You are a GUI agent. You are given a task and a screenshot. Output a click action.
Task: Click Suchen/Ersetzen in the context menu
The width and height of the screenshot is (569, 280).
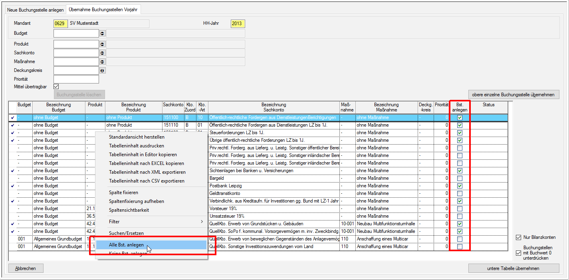[x=126, y=233]
